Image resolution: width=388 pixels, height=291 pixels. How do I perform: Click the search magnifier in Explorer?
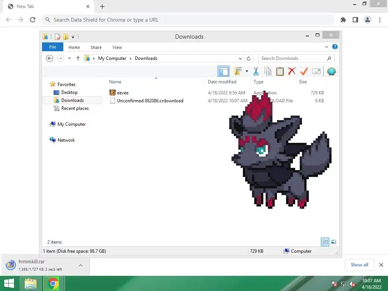point(329,58)
